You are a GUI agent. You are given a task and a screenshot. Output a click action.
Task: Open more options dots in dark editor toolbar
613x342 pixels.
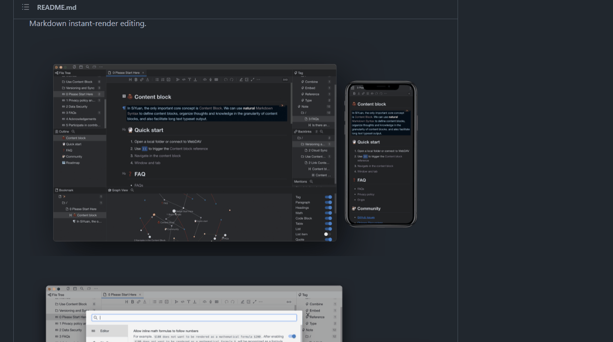258,80
